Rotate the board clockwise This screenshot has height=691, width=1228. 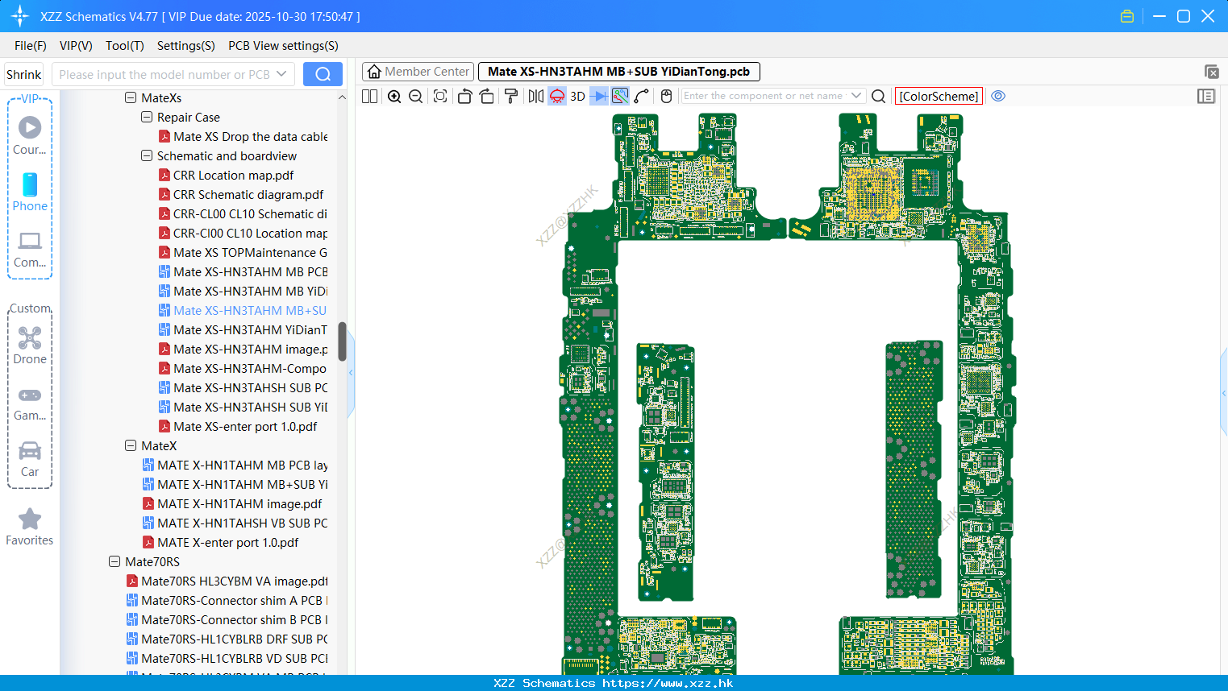487,96
